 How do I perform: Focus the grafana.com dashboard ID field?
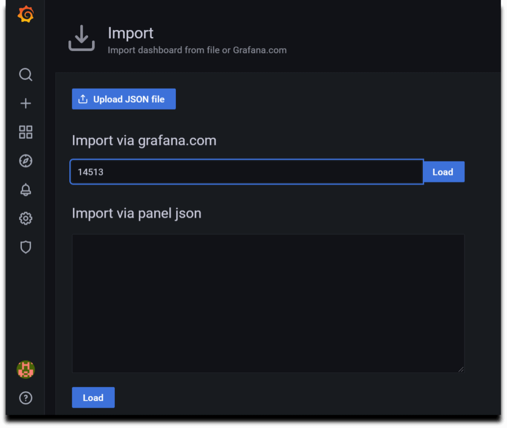247,172
